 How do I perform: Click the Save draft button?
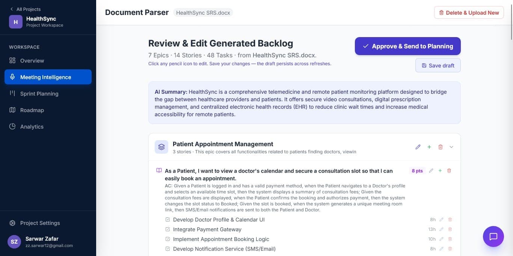[438, 65]
